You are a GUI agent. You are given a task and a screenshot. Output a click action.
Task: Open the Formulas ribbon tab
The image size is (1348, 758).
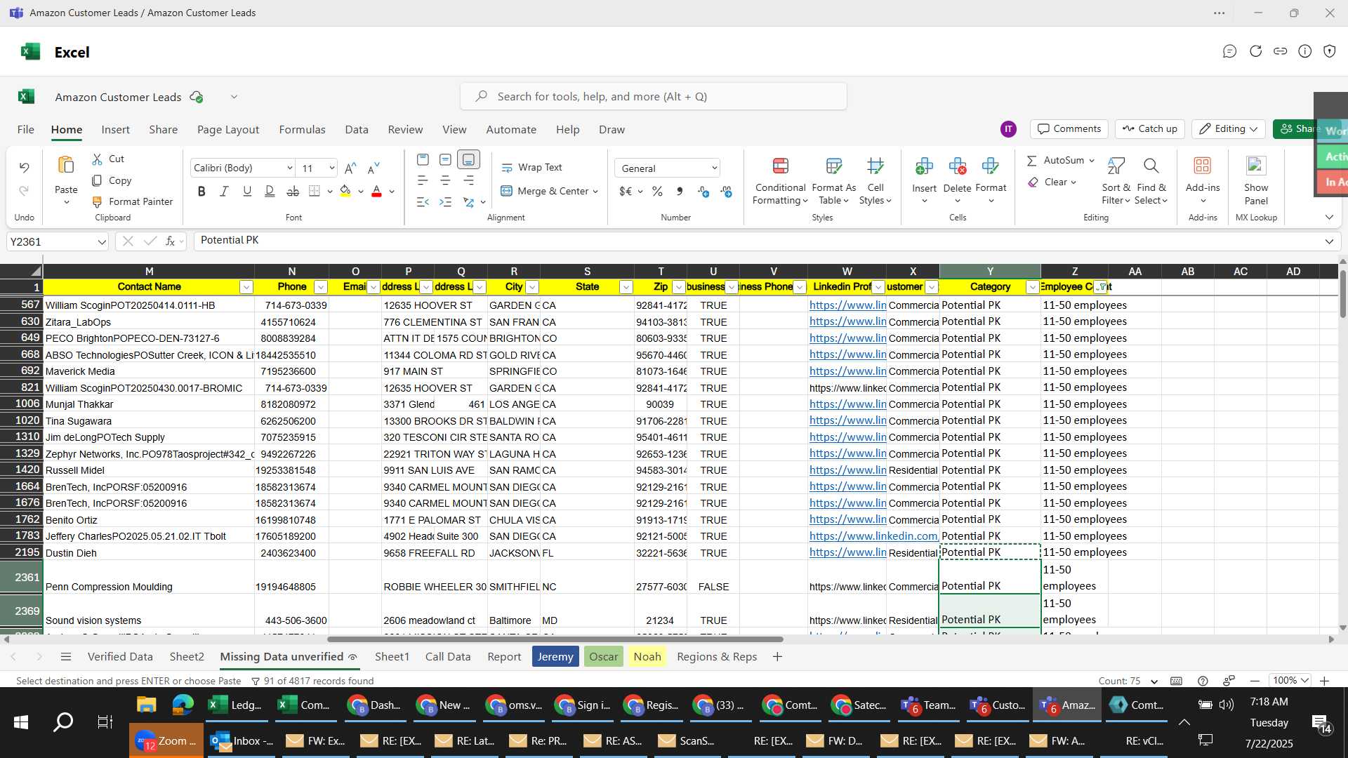pyautogui.click(x=302, y=129)
